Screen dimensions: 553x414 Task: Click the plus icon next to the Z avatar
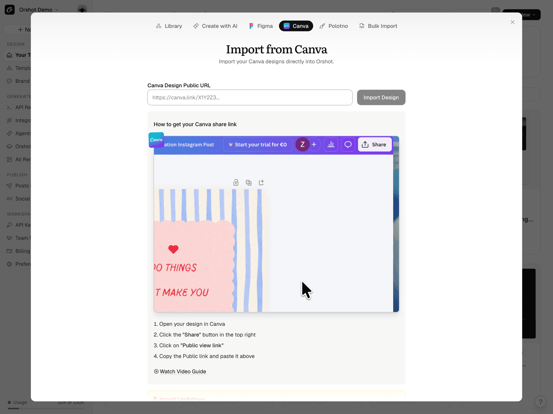[x=314, y=145]
